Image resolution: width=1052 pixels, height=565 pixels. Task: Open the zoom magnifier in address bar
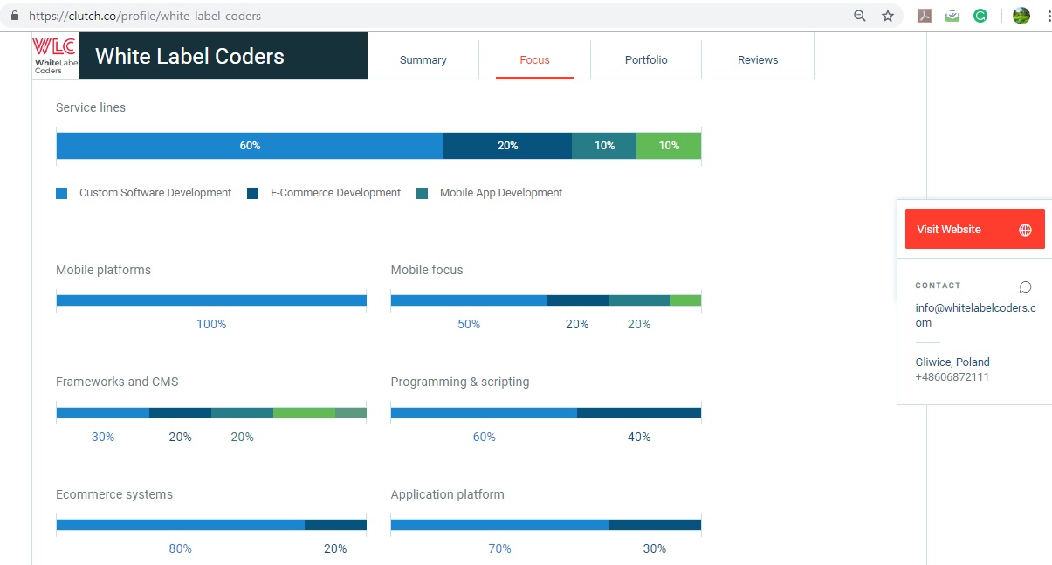(x=860, y=16)
